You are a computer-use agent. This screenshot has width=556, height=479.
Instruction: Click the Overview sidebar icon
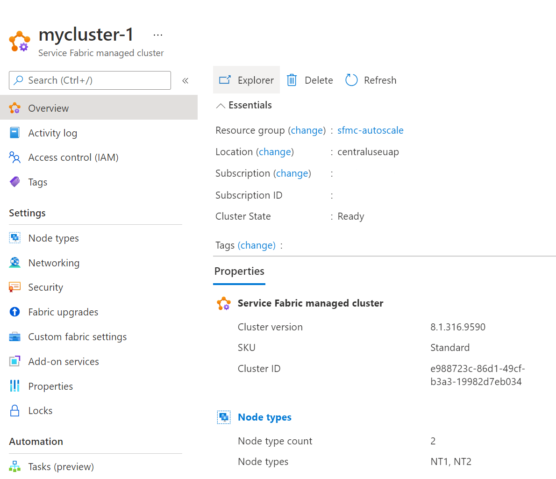[14, 108]
